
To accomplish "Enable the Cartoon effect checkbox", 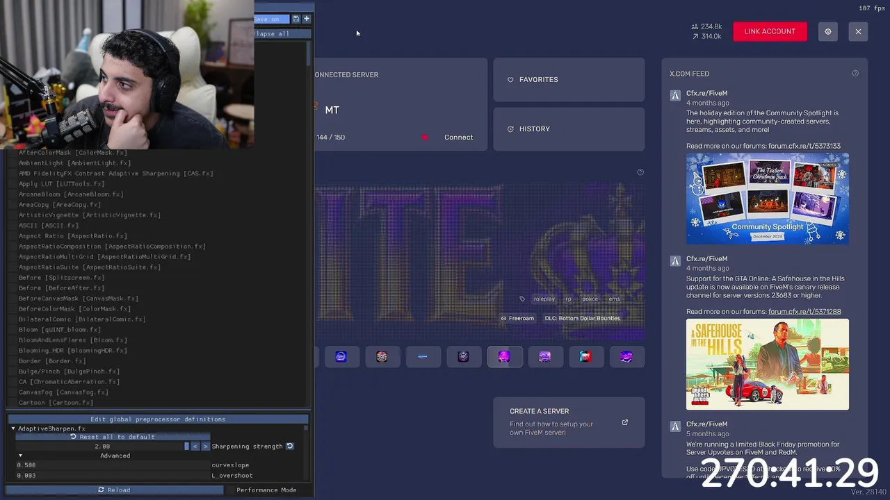I will [12, 403].
